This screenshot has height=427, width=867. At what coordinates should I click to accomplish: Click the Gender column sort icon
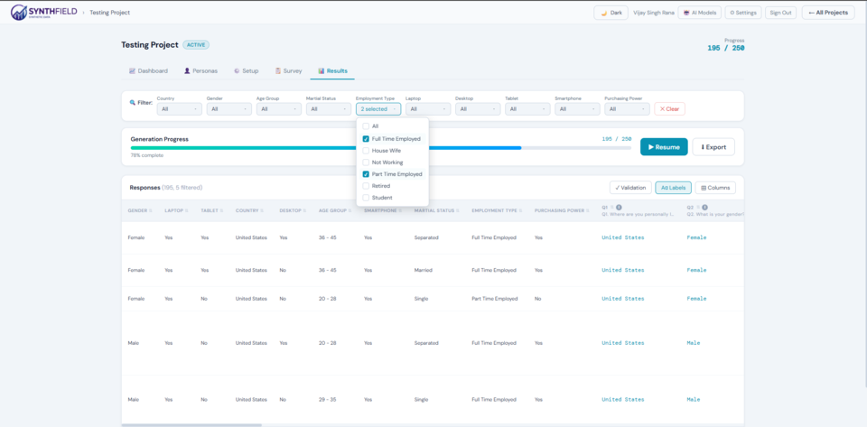pos(151,210)
